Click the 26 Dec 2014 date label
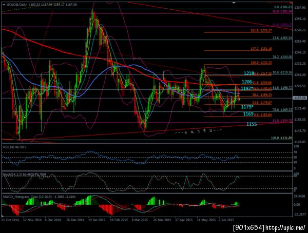 coord(75,220)
